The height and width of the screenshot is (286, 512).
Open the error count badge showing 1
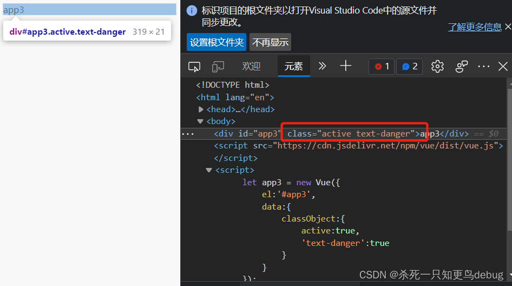[x=382, y=67]
